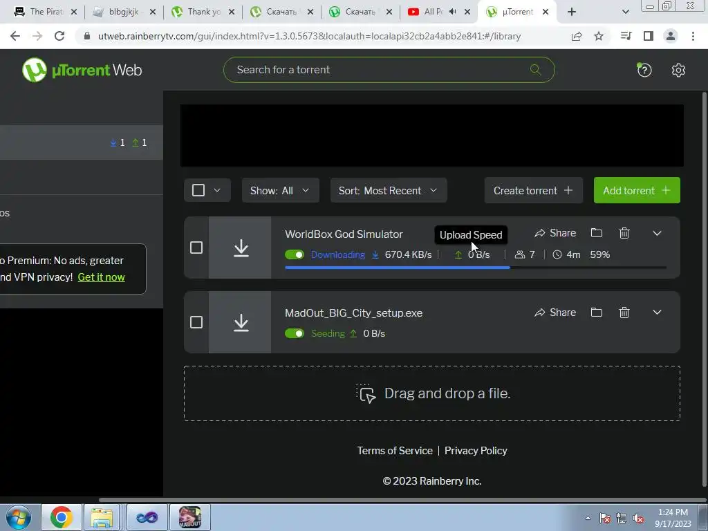The height and width of the screenshot is (531, 708).
Task: Expand WorldBox God Simulator details chevron
Action: tap(657, 233)
